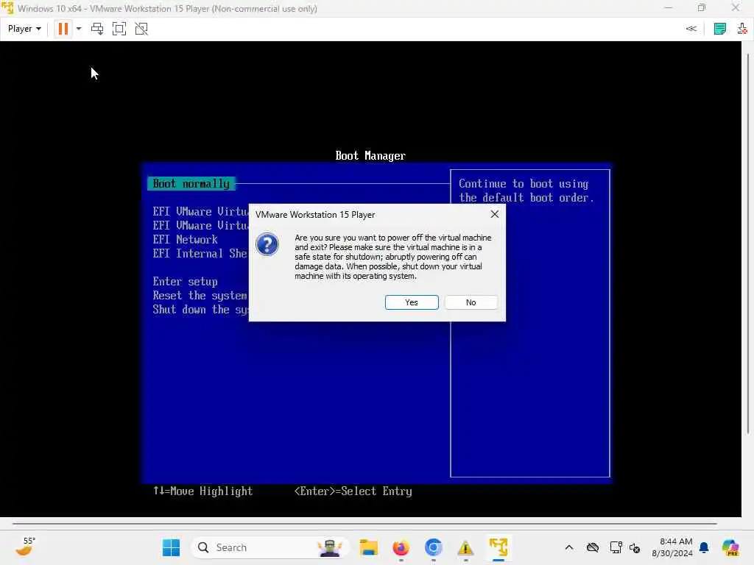
Task: Select the Shut down the system entry
Action: coord(200,310)
